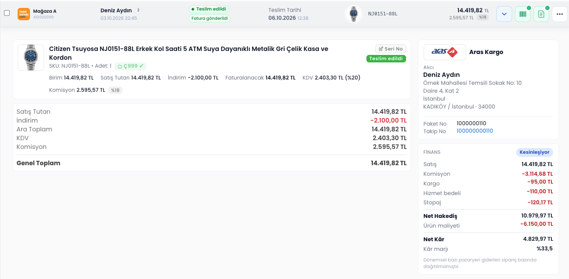Click the Seri No button
569x279 pixels.
391,49
